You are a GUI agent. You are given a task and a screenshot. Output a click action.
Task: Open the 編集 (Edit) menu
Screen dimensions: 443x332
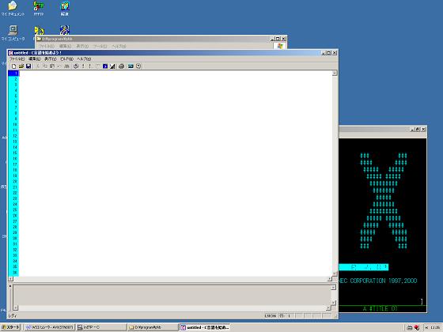[34, 58]
